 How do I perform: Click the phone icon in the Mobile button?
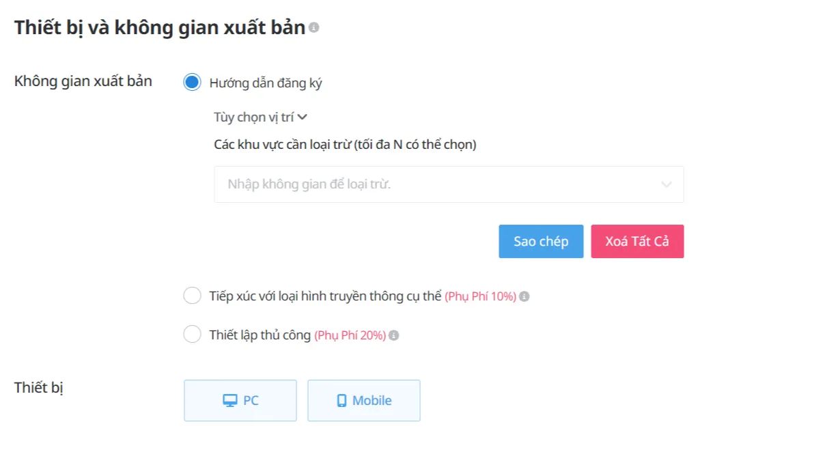coord(342,401)
